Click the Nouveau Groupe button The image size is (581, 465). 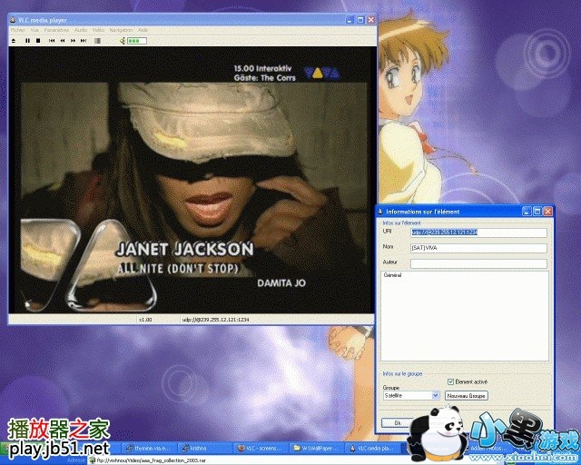467,396
